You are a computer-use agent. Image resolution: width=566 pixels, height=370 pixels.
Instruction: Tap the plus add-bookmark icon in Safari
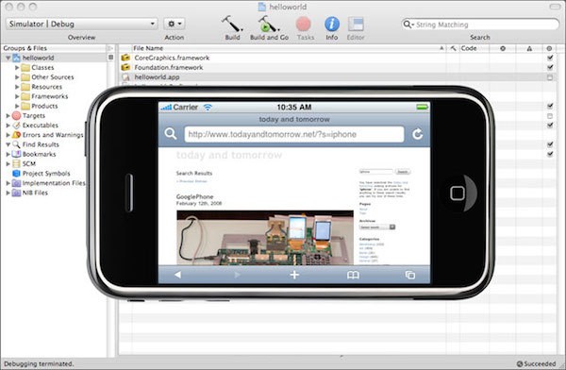[x=294, y=275]
